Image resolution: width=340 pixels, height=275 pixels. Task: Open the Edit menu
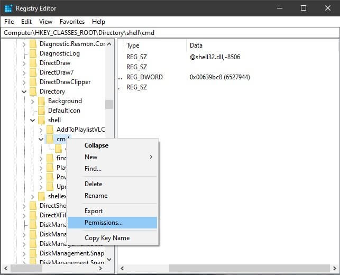point(26,22)
